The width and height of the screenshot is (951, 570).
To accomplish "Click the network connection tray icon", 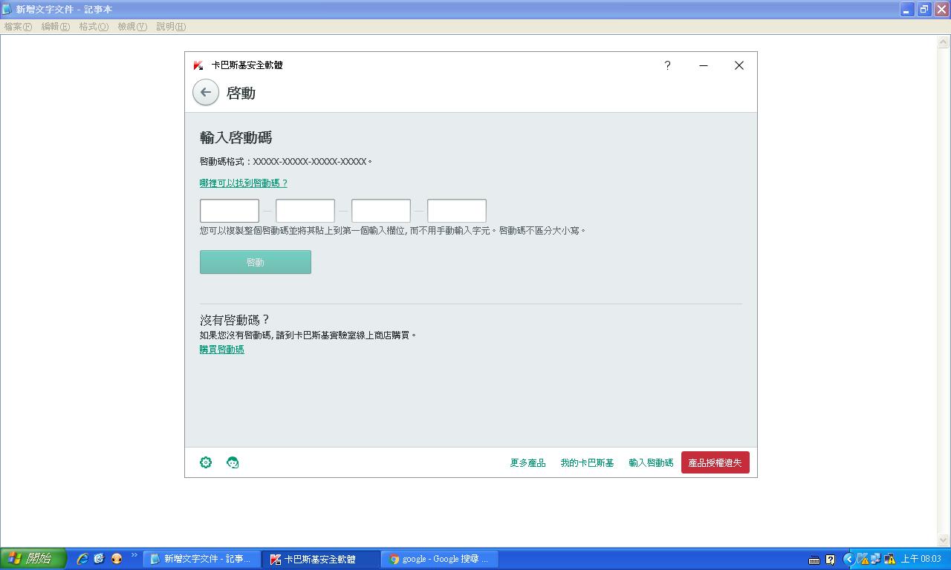I will click(875, 559).
